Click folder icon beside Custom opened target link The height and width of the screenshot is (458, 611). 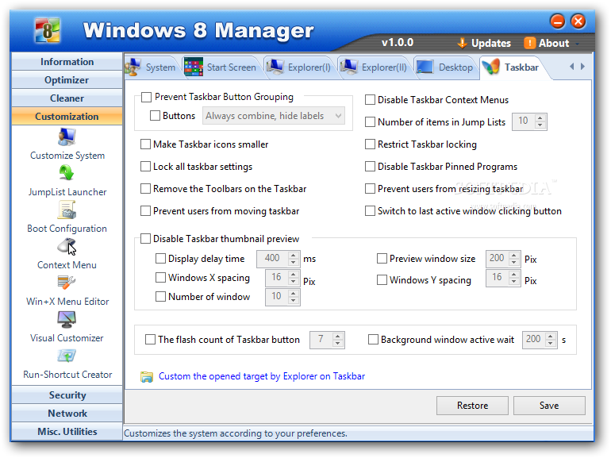point(147,377)
